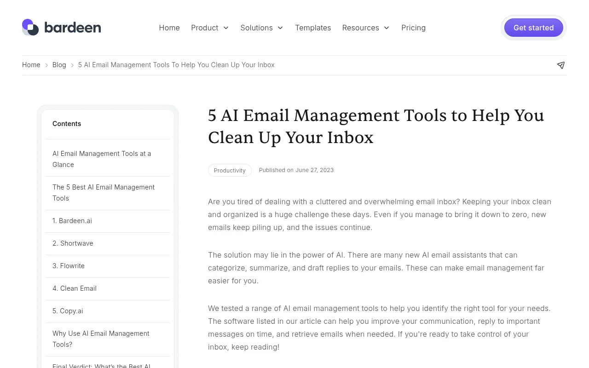
Task: Click the Bardeen logo
Action: 62,28
